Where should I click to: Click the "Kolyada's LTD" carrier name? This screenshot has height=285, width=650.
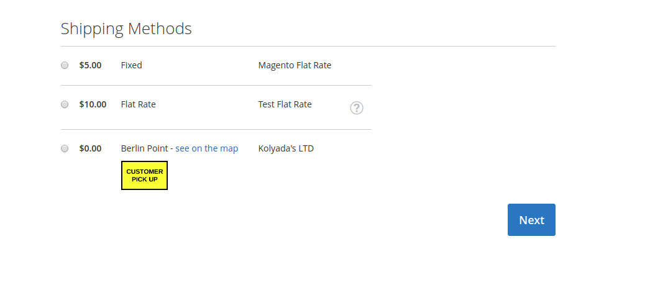286,148
